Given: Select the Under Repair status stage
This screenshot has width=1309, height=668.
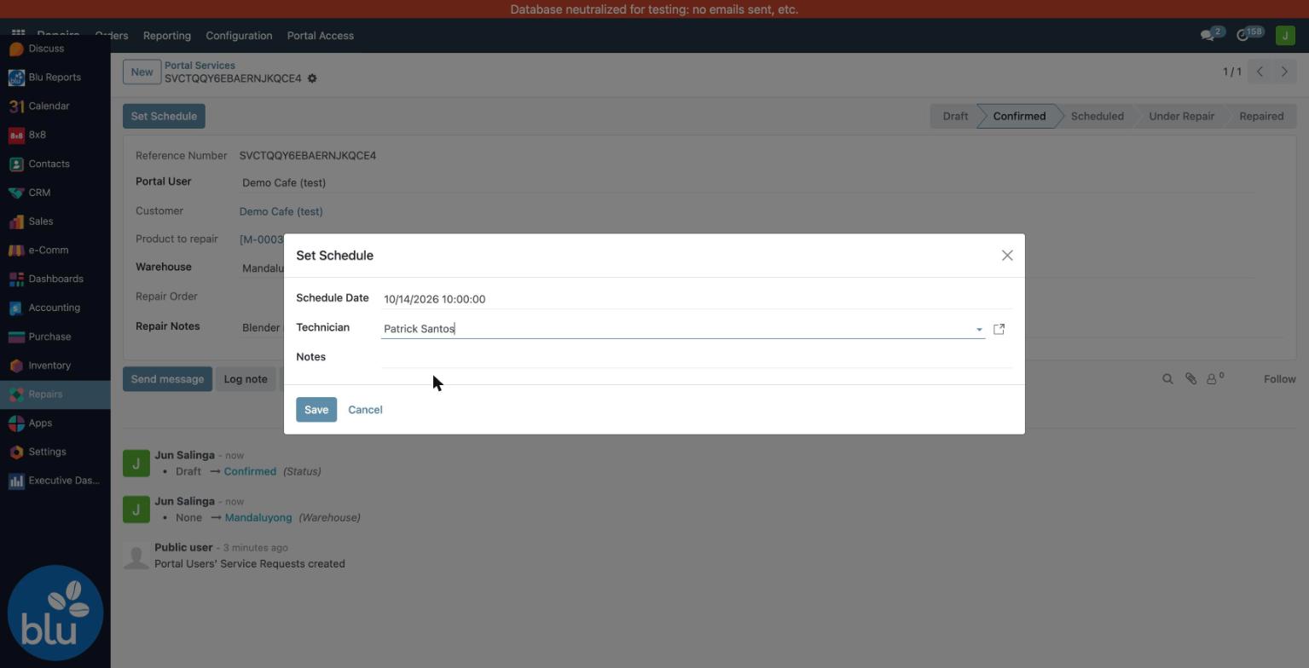Looking at the screenshot, I should (x=1181, y=117).
